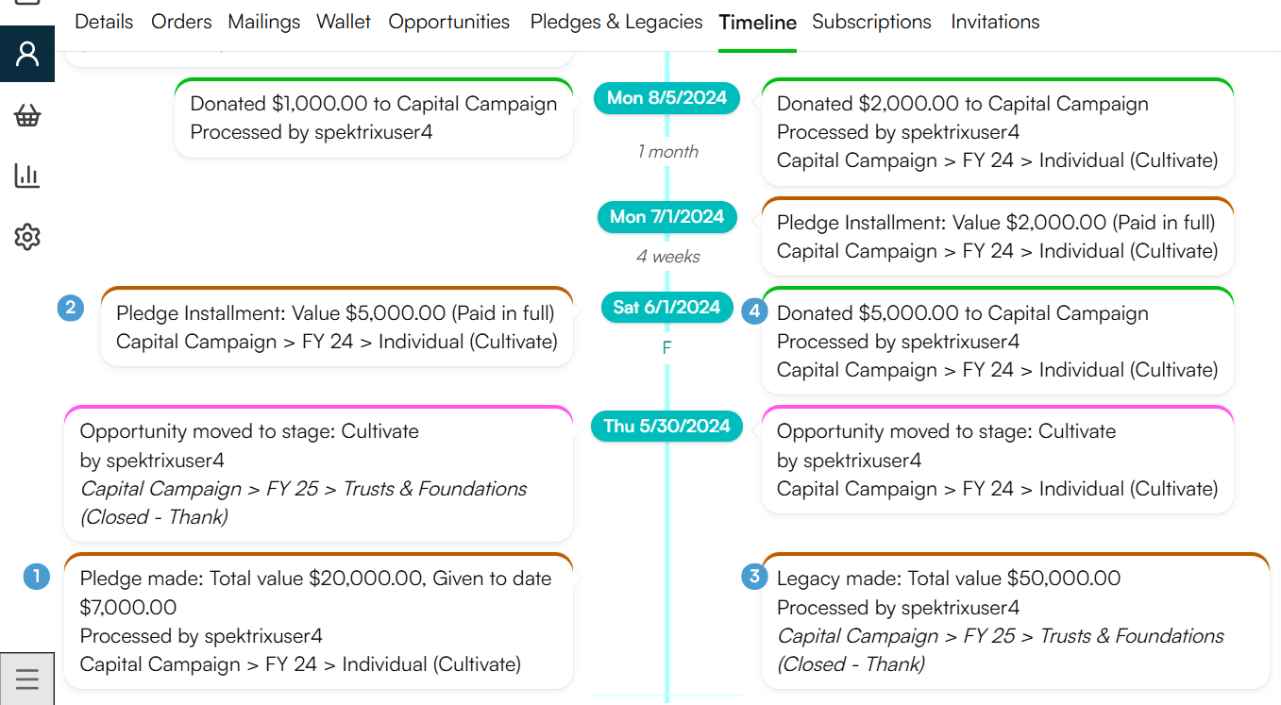Click blue marker number 2 badge
Image resolution: width=1281 pixels, height=705 pixels.
71,308
